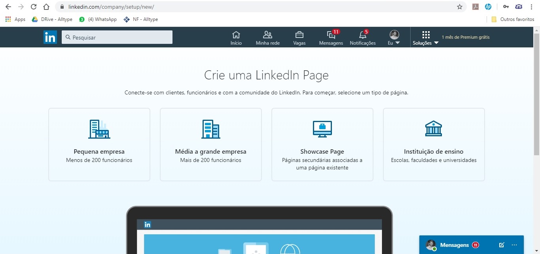Open the (4) WhatsApp bookmark

98,19
